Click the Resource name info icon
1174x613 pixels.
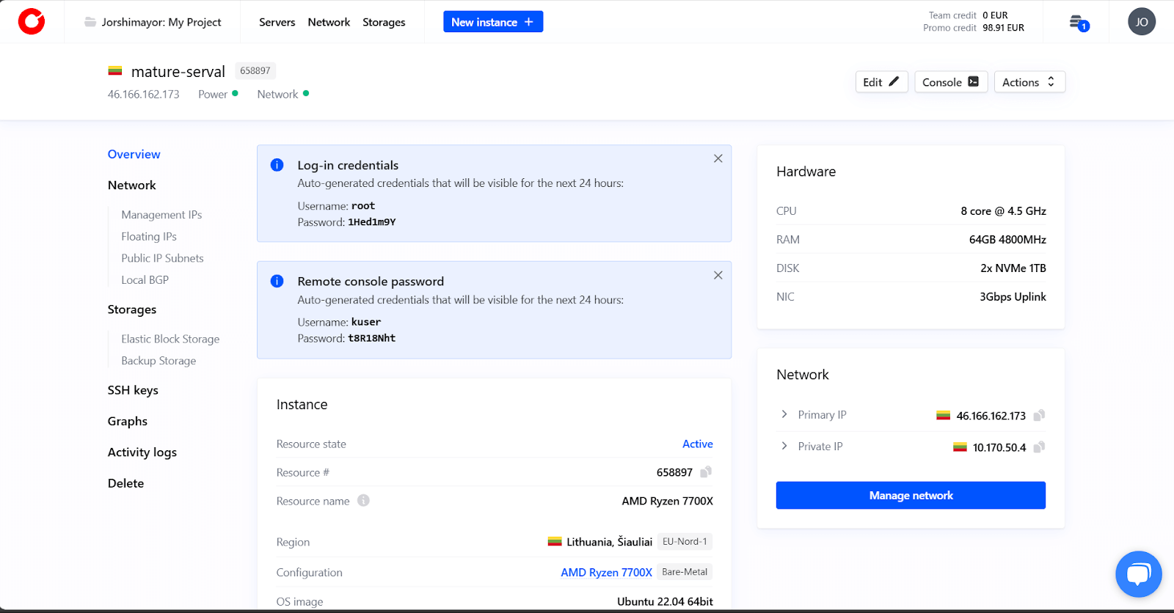click(x=363, y=501)
